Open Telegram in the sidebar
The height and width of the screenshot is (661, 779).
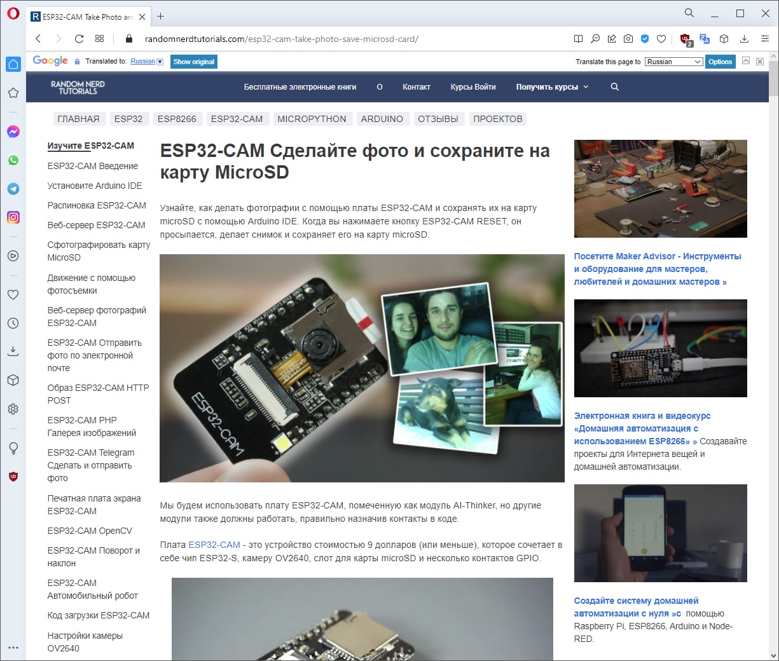[x=13, y=189]
